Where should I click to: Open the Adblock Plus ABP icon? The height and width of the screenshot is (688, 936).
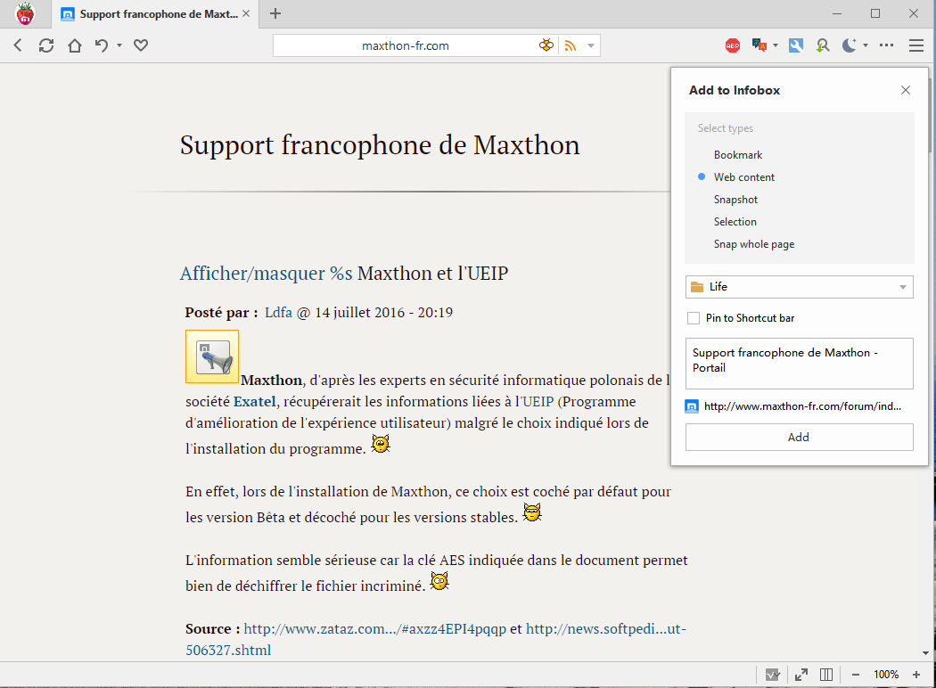point(733,45)
